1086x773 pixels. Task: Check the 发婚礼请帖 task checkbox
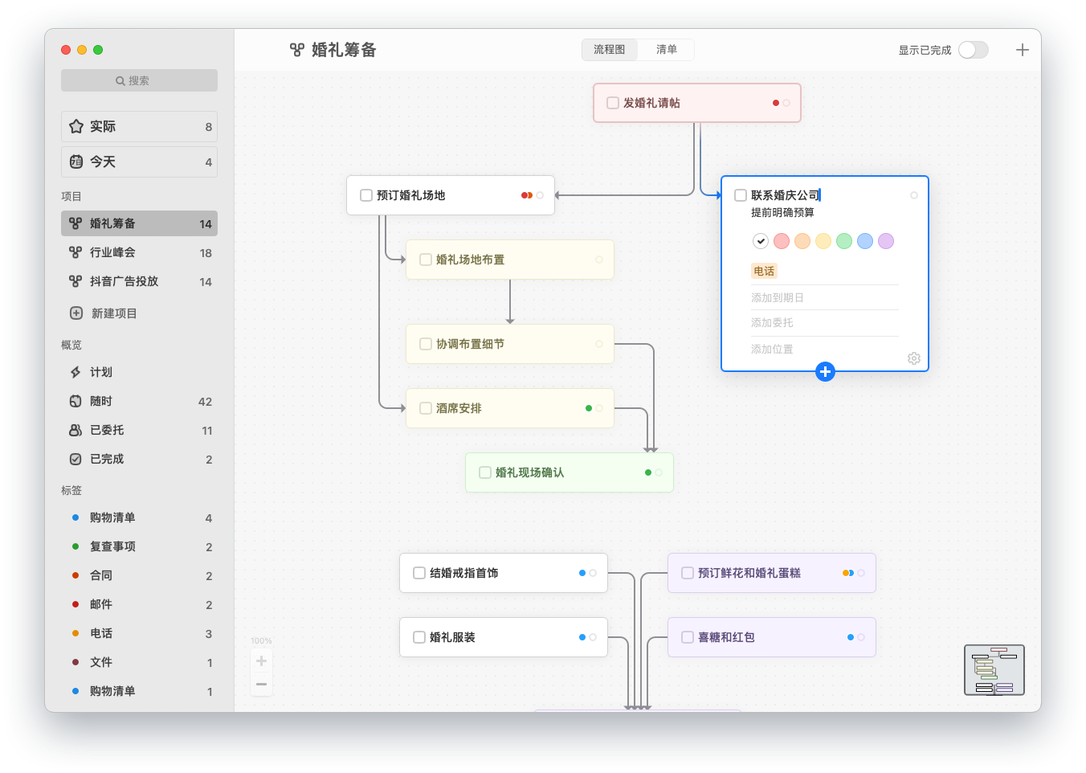pos(613,103)
